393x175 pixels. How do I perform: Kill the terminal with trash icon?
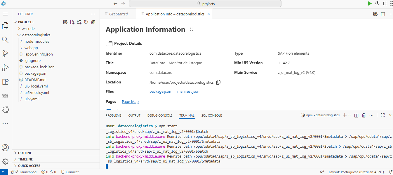click(x=364, y=115)
